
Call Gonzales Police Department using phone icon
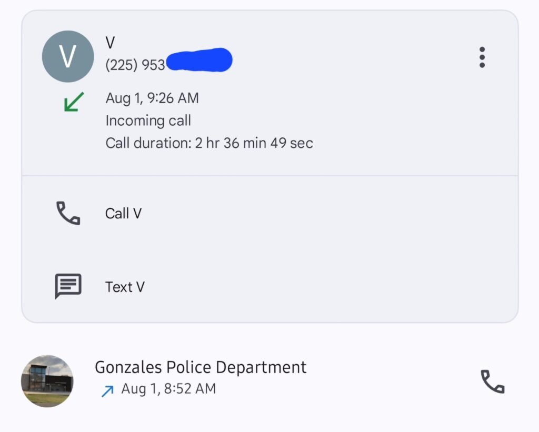[x=492, y=381]
